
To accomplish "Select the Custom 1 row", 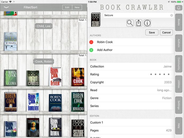I will 131,123.
